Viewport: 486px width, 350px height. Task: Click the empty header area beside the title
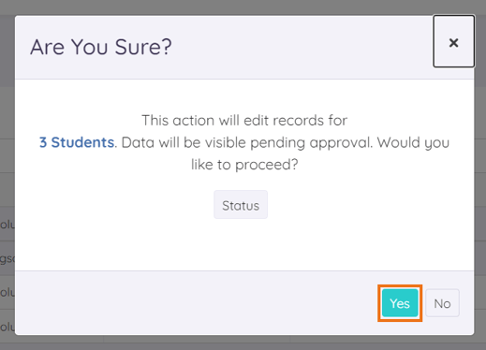pyautogui.click(x=302, y=47)
